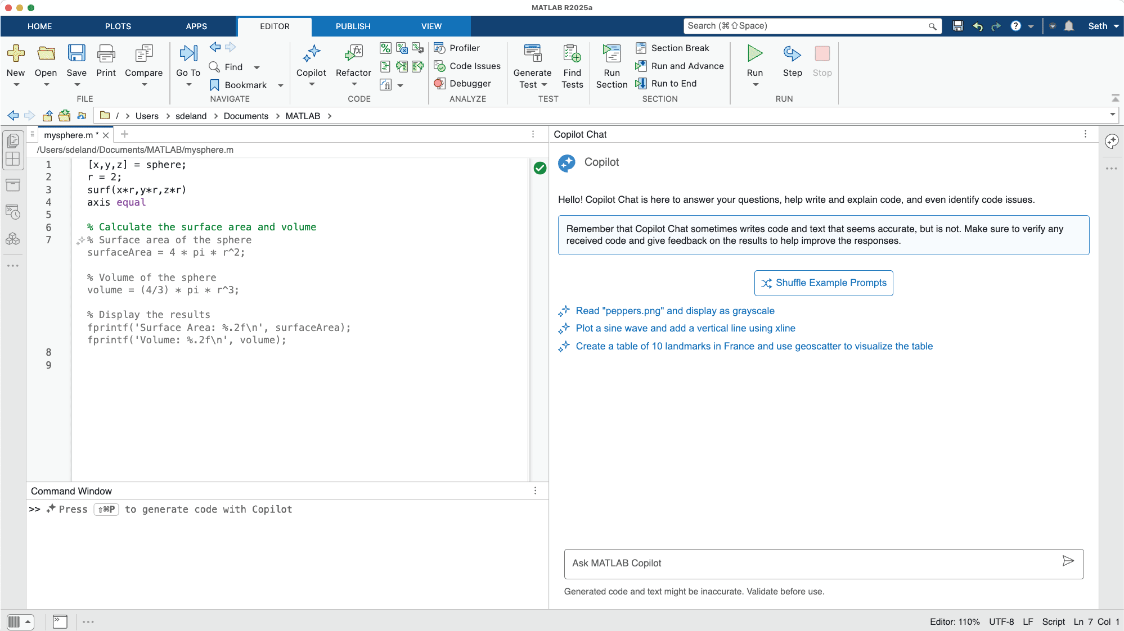Save the mysphere.m file
The image size is (1124, 631).
tap(77, 60)
